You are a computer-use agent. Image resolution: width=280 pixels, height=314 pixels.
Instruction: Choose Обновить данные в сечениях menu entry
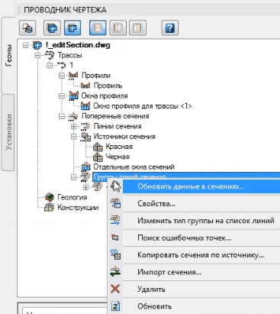pyautogui.click(x=195, y=186)
